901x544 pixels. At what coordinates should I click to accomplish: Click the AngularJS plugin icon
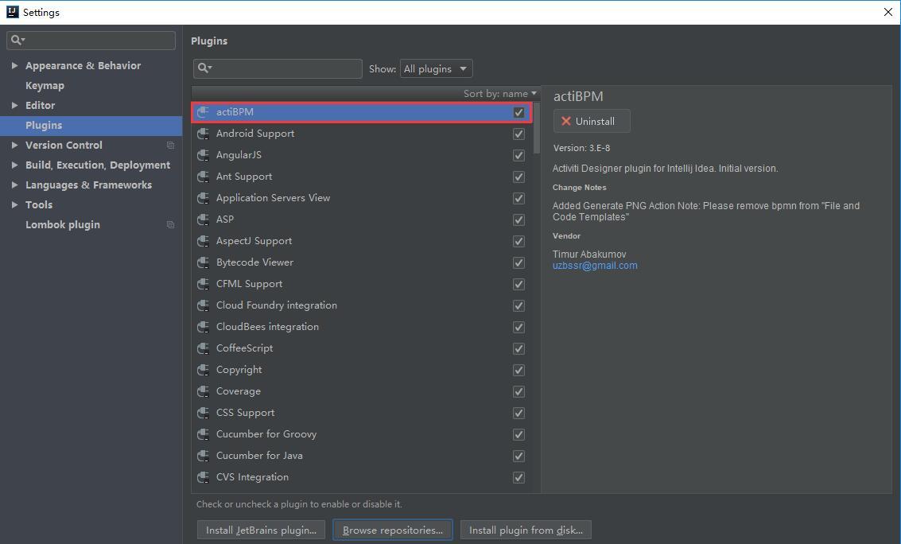(203, 155)
